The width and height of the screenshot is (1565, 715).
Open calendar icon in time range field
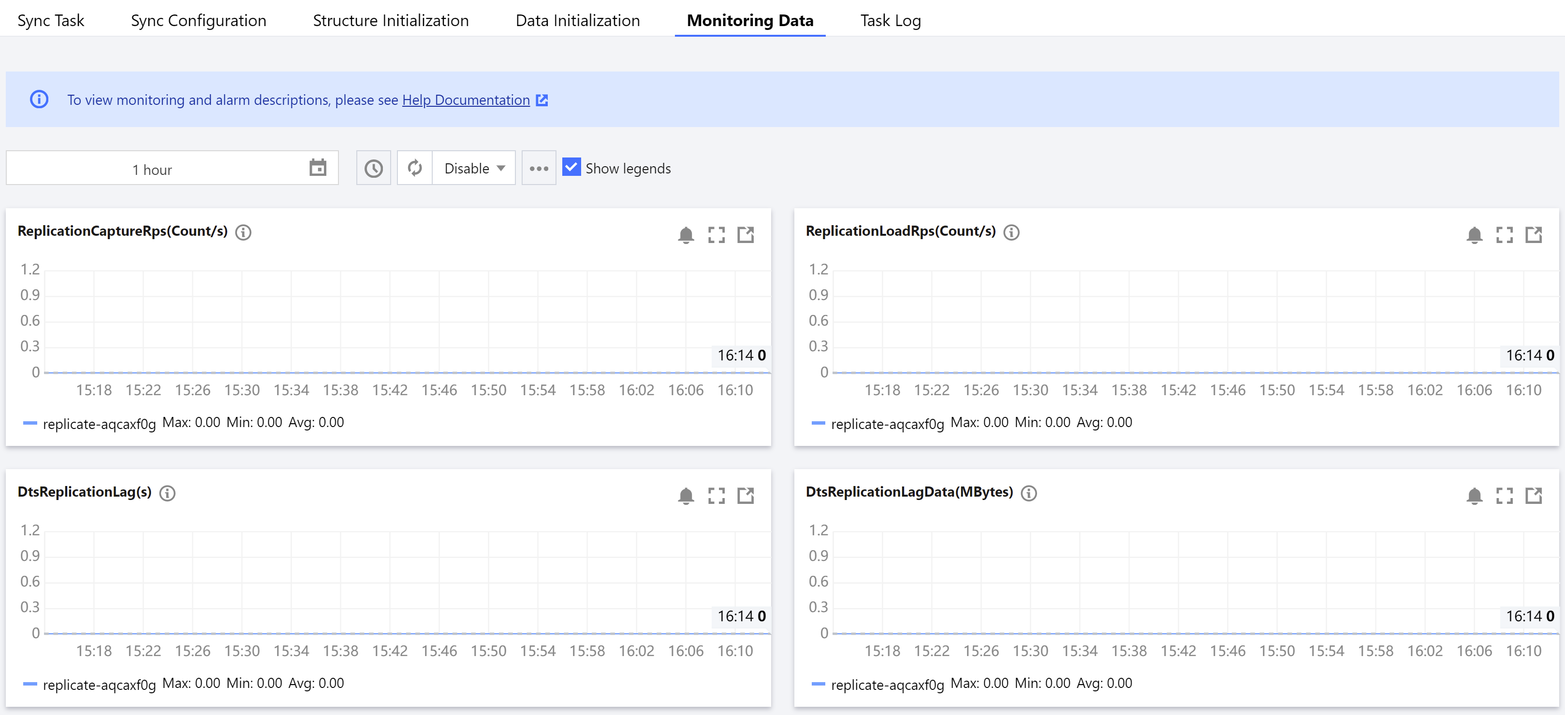[x=318, y=168]
